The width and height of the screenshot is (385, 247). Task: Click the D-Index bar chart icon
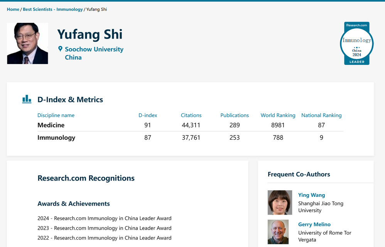pyautogui.click(x=27, y=99)
